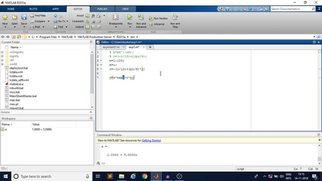322x181 pixels.
Task: Click the Windows Start button
Action: pos(6,176)
